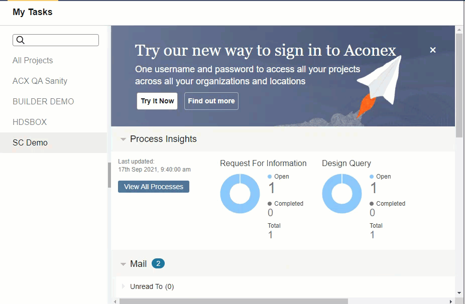465x304 pixels.
Task: Select All Projects in the sidebar
Action: click(x=33, y=60)
